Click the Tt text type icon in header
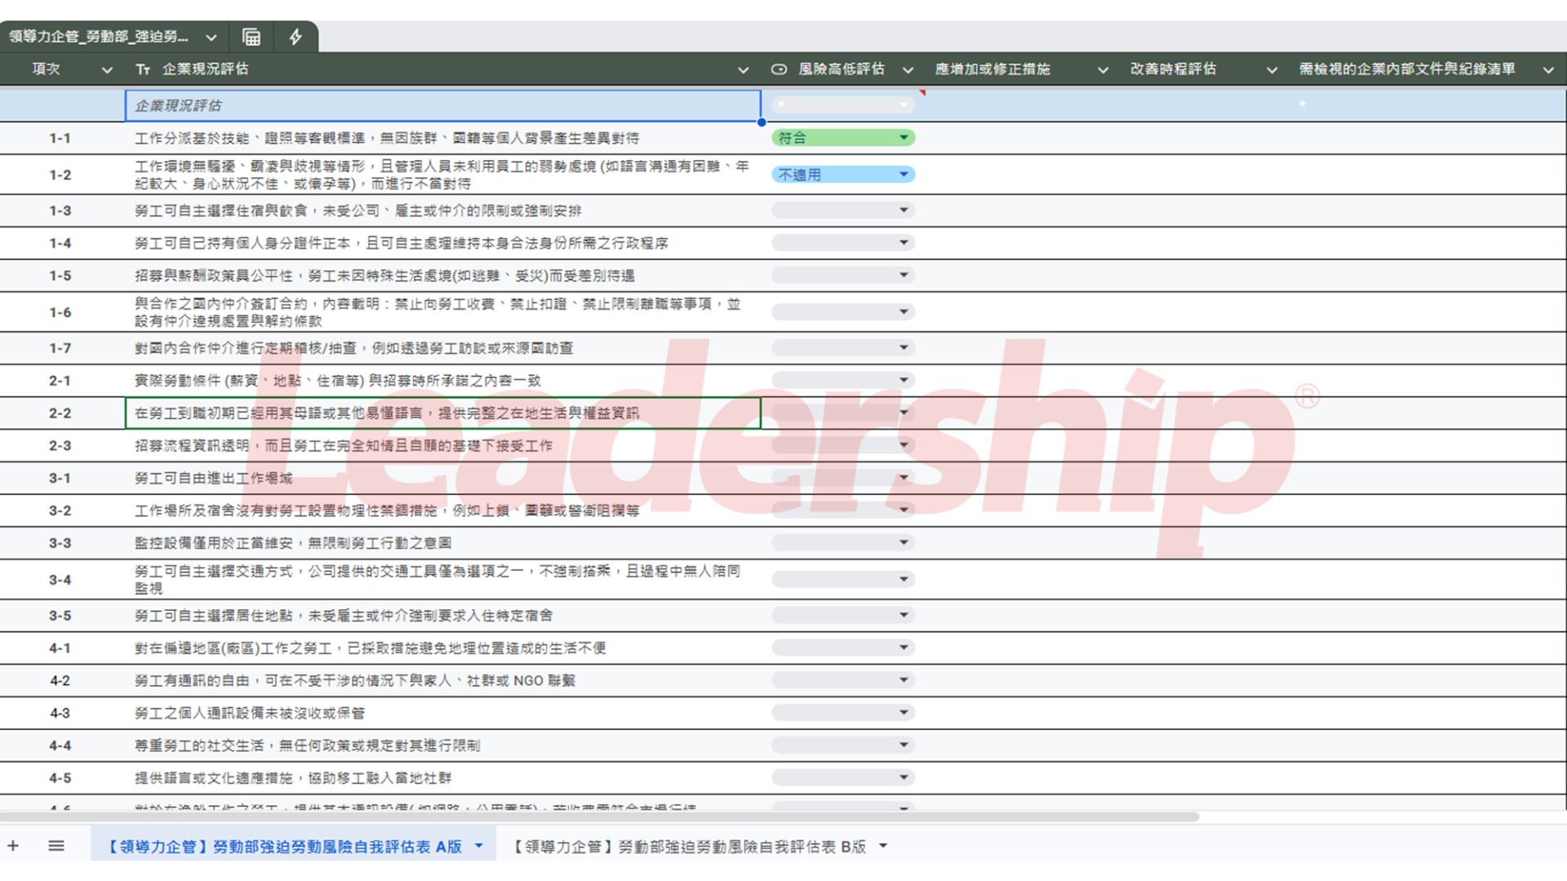Viewport: 1567px width, 881px height. click(x=143, y=70)
